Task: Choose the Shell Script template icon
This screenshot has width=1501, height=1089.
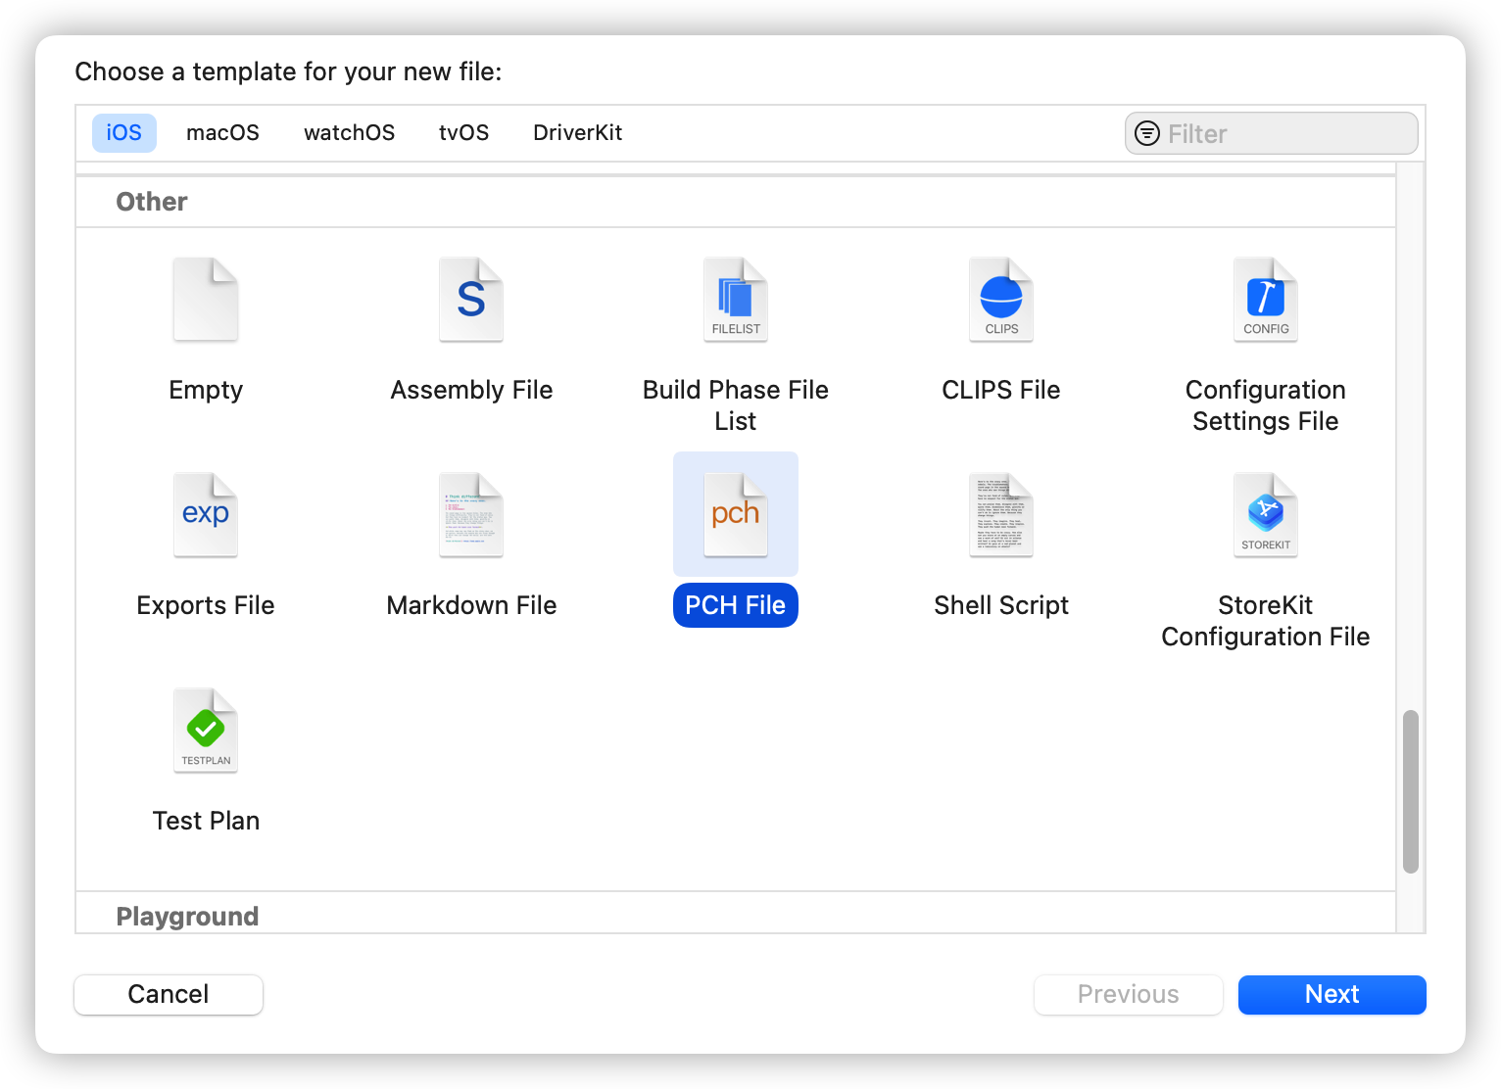Action: (1001, 515)
